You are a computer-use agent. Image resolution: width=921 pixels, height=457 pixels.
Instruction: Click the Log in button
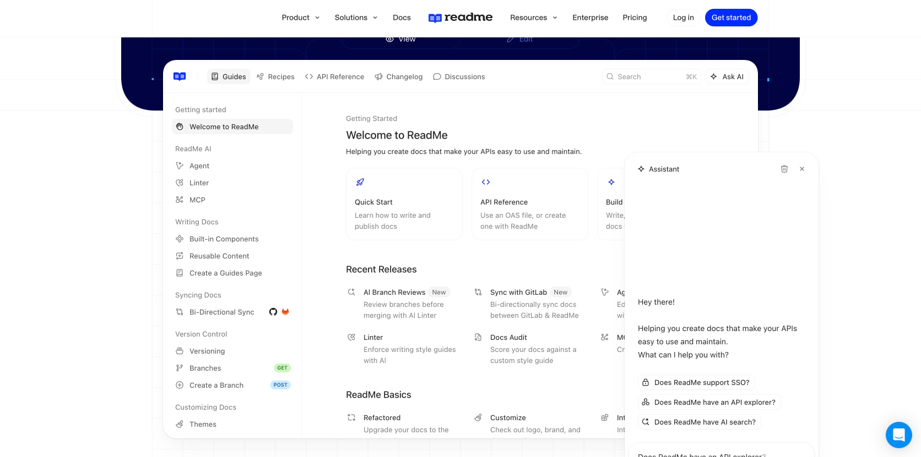click(x=684, y=18)
